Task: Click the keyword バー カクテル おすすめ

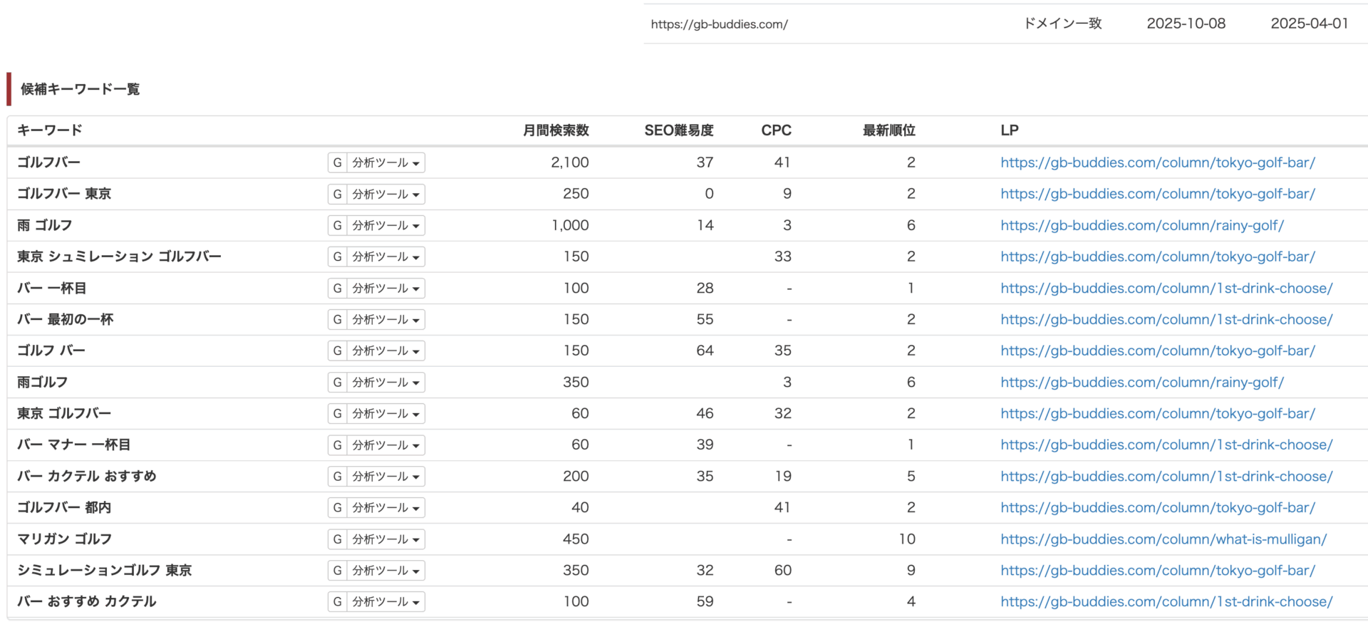Action: pyautogui.click(x=87, y=476)
